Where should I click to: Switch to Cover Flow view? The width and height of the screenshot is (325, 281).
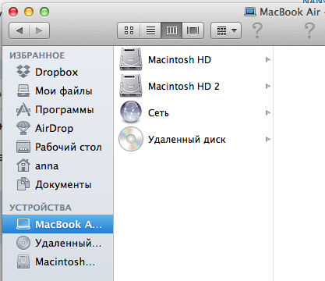tap(193, 30)
